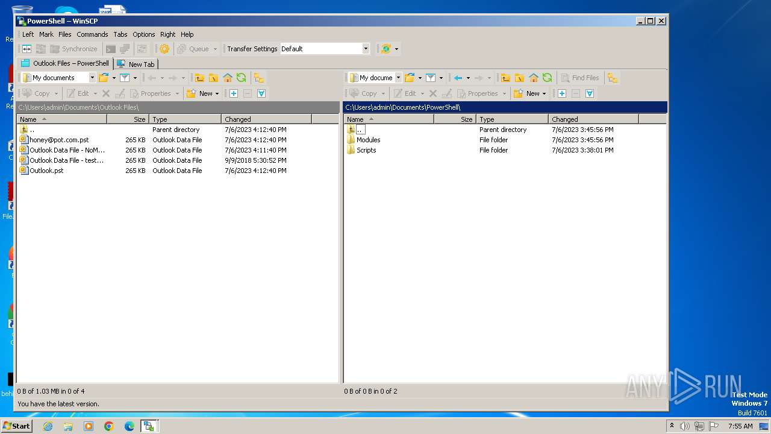Expand the Transfer Settings Default dropdown
771x434 pixels.
366,49
